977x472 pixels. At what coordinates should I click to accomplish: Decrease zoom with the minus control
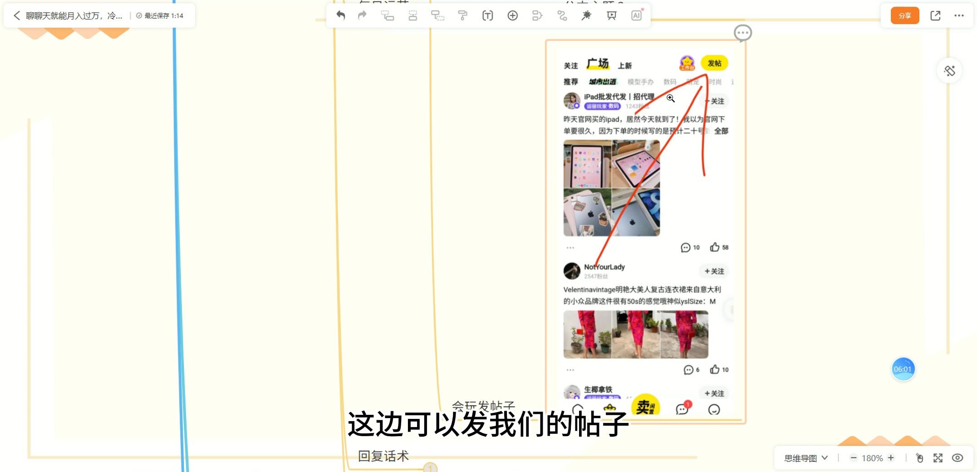click(854, 458)
